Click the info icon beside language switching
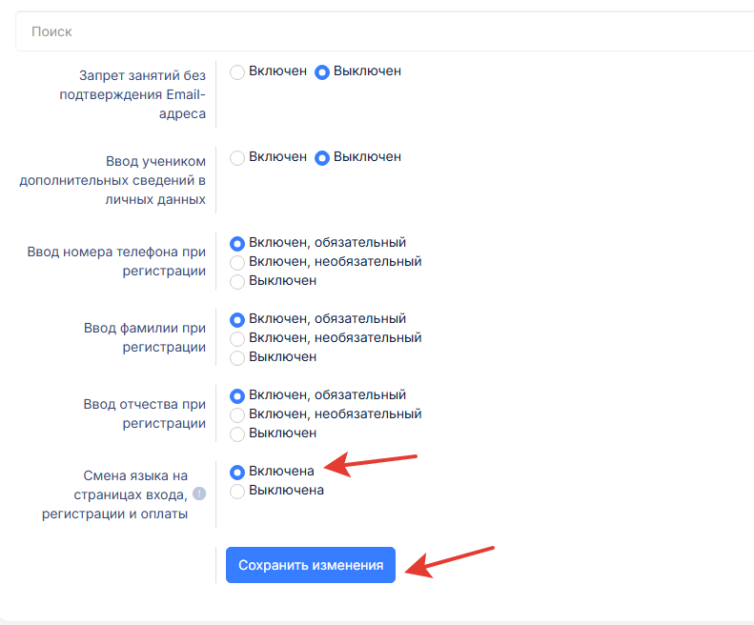Image resolution: width=754 pixels, height=625 pixels. (199, 494)
